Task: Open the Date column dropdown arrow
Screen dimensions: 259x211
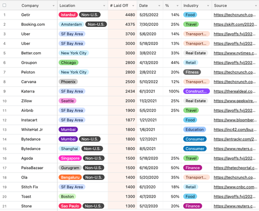Action: pos(159,6)
